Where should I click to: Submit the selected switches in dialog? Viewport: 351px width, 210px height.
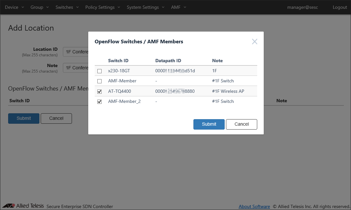209,124
